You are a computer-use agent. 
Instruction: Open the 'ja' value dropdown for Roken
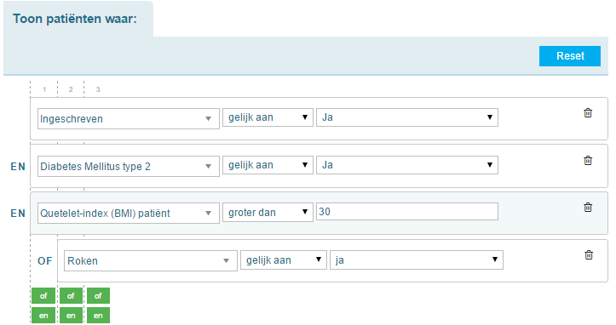point(417,259)
